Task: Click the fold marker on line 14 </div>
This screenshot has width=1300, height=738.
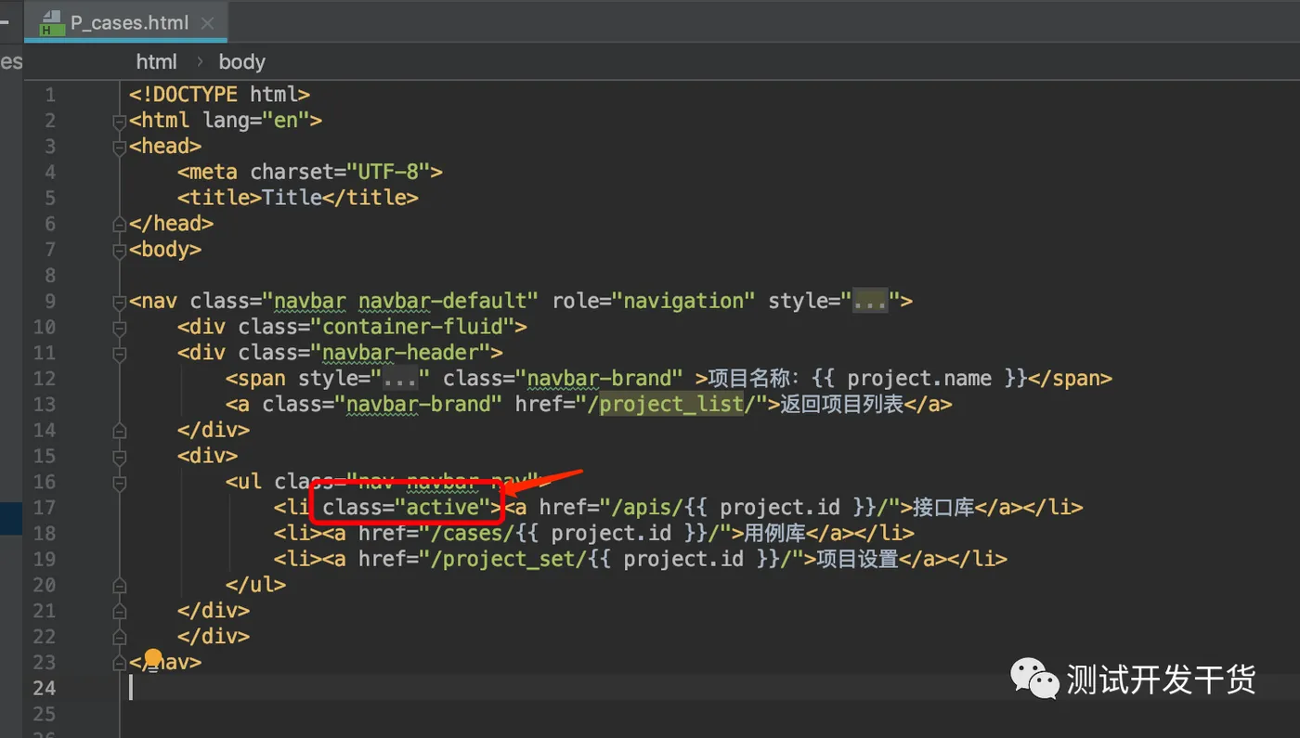Action: pyautogui.click(x=119, y=431)
